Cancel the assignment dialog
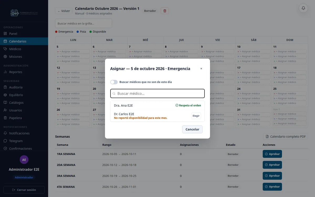This screenshot has width=315, height=197. pos(192,129)
